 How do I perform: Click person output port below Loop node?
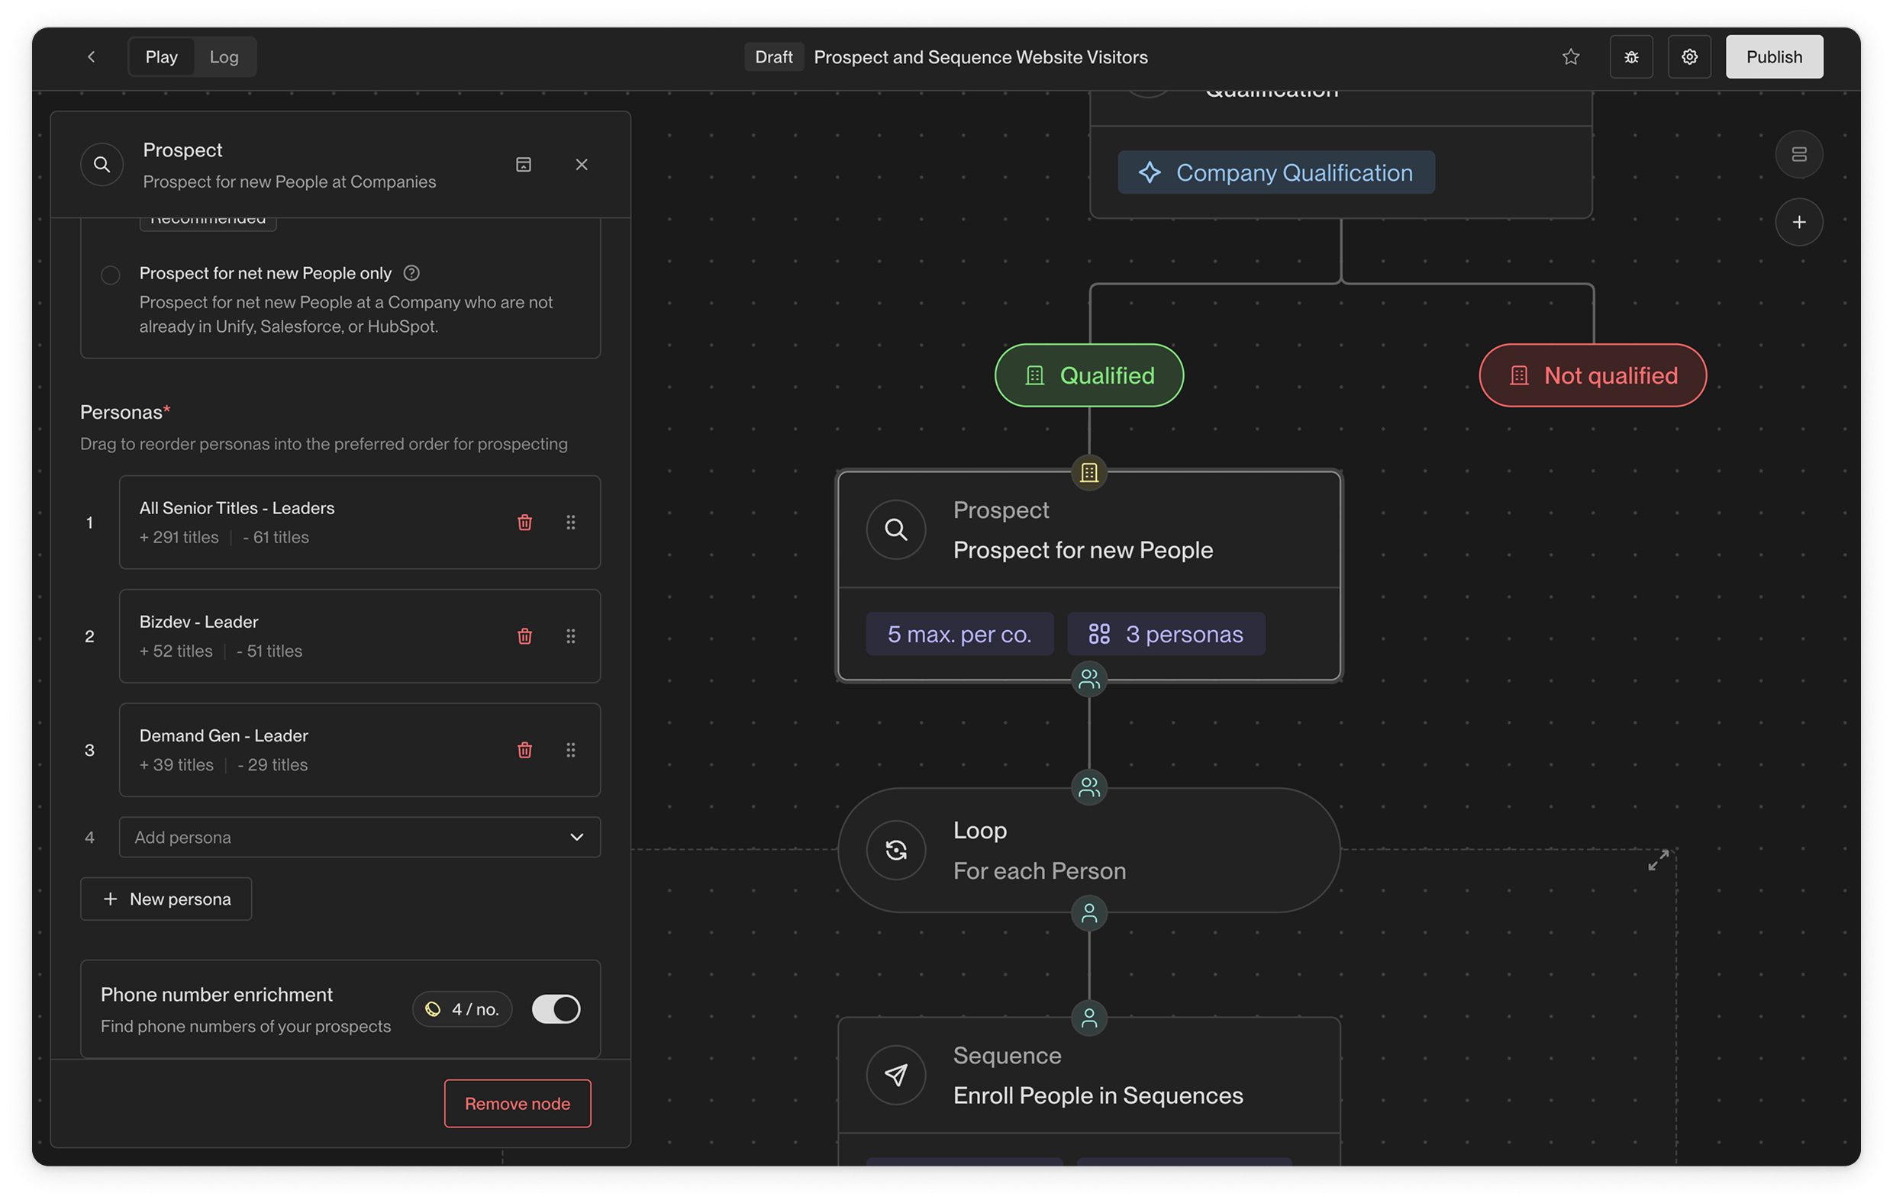1089,914
